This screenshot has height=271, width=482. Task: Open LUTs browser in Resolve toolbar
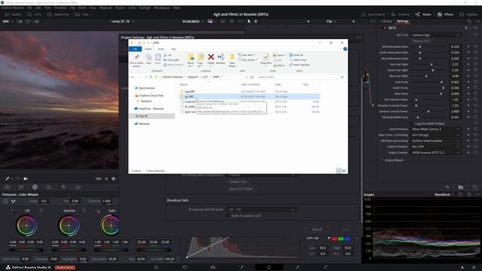tap(34, 14)
